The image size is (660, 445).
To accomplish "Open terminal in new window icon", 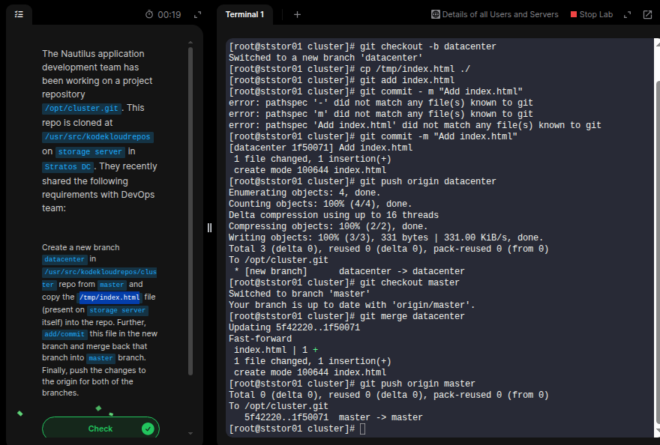I will tap(647, 15).
